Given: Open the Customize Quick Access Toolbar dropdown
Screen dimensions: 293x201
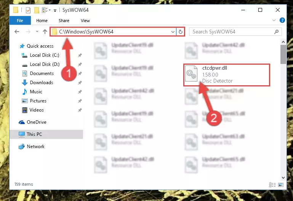Looking at the screenshot, I should coord(55,10).
